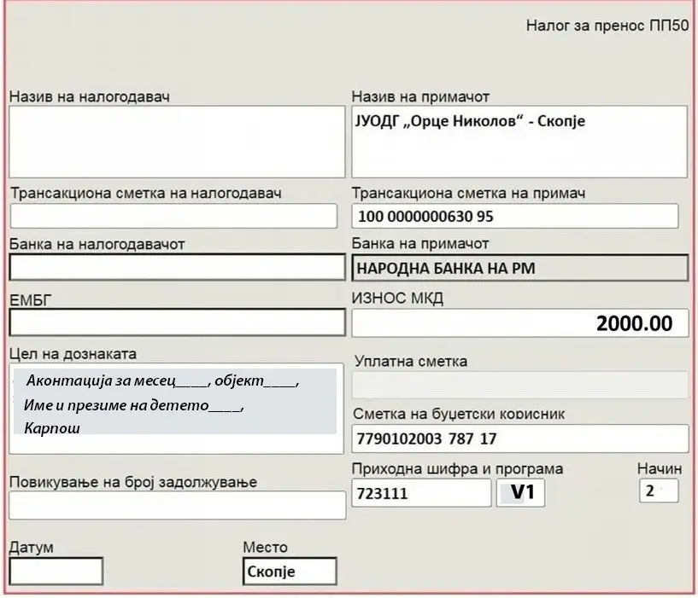The height and width of the screenshot is (598, 698).
Task: Click the Банка на налогодавачот label
Action: pyautogui.click(x=97, y=244)
